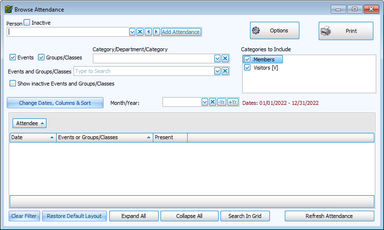Clear the Person field with X icon
The width and height of the screenshot is (384, 230).
140,32
